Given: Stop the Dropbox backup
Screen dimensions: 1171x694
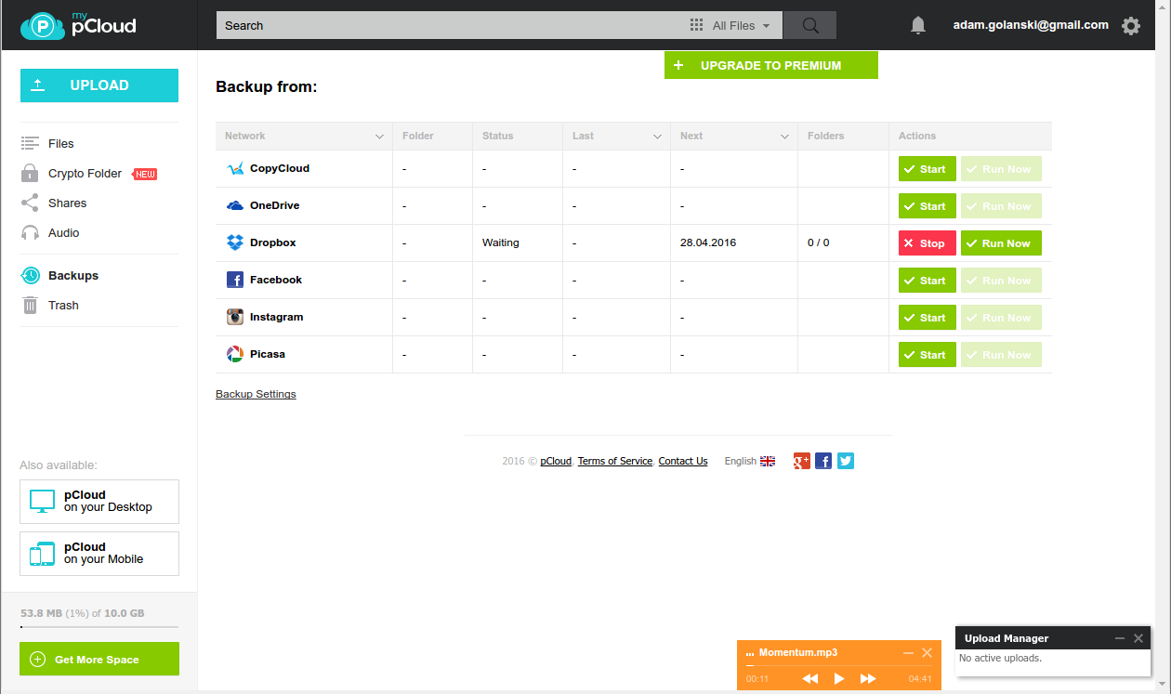Looking at the screenshot, I should point(928,243).
